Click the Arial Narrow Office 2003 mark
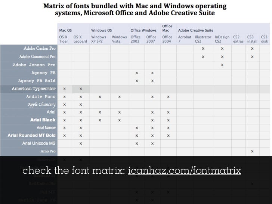 point(137,128)
